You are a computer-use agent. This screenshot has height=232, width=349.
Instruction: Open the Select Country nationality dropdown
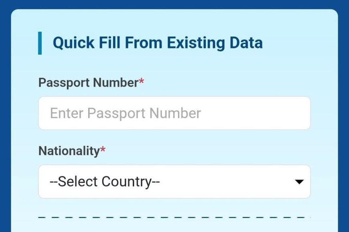174,182
